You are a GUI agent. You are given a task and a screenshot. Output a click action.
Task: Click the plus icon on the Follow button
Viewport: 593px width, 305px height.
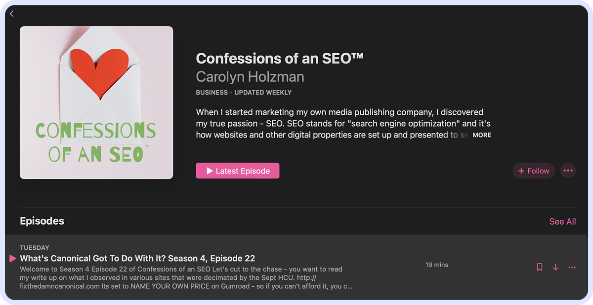(521, 171)
